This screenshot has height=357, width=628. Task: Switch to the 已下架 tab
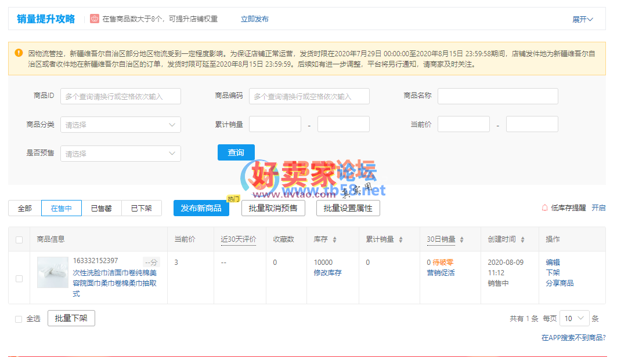coord(141,208)
